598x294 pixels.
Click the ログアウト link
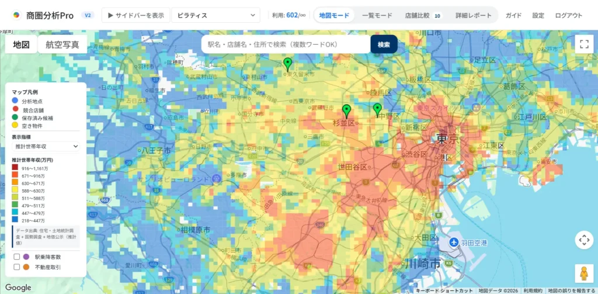pyautogui.click(x=569, y=16)
